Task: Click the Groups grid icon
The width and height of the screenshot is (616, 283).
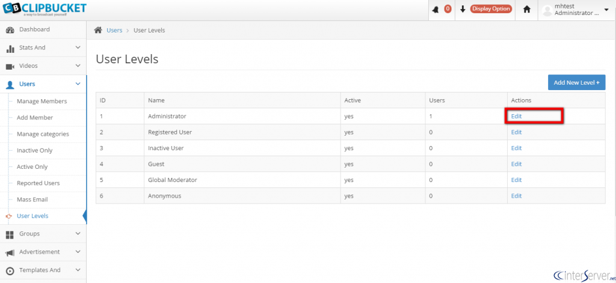Action: point(10,234)
